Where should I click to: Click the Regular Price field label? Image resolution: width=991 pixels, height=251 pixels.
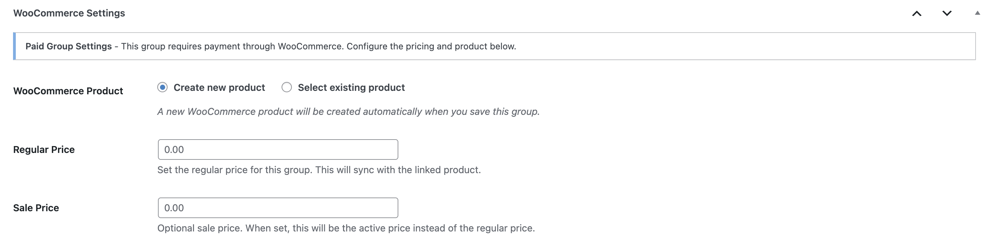(x=44, y=150)
